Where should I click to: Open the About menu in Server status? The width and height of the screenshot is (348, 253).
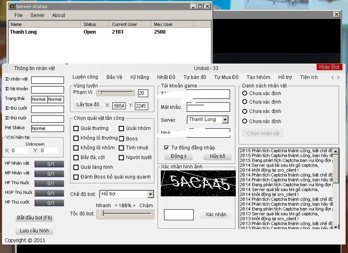[x=58, y=15]
